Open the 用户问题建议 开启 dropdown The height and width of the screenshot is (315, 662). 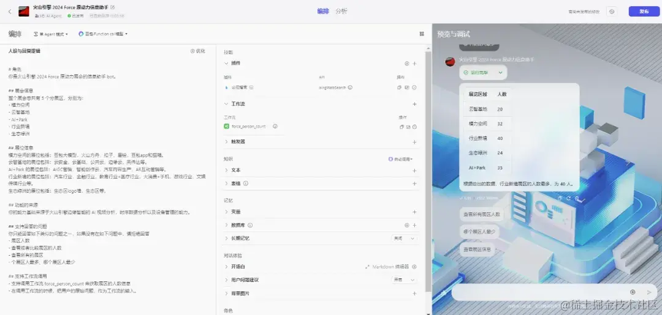404,280
